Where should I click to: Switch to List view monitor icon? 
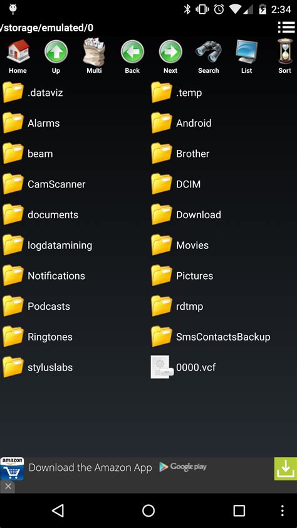(x=246, y=51)
